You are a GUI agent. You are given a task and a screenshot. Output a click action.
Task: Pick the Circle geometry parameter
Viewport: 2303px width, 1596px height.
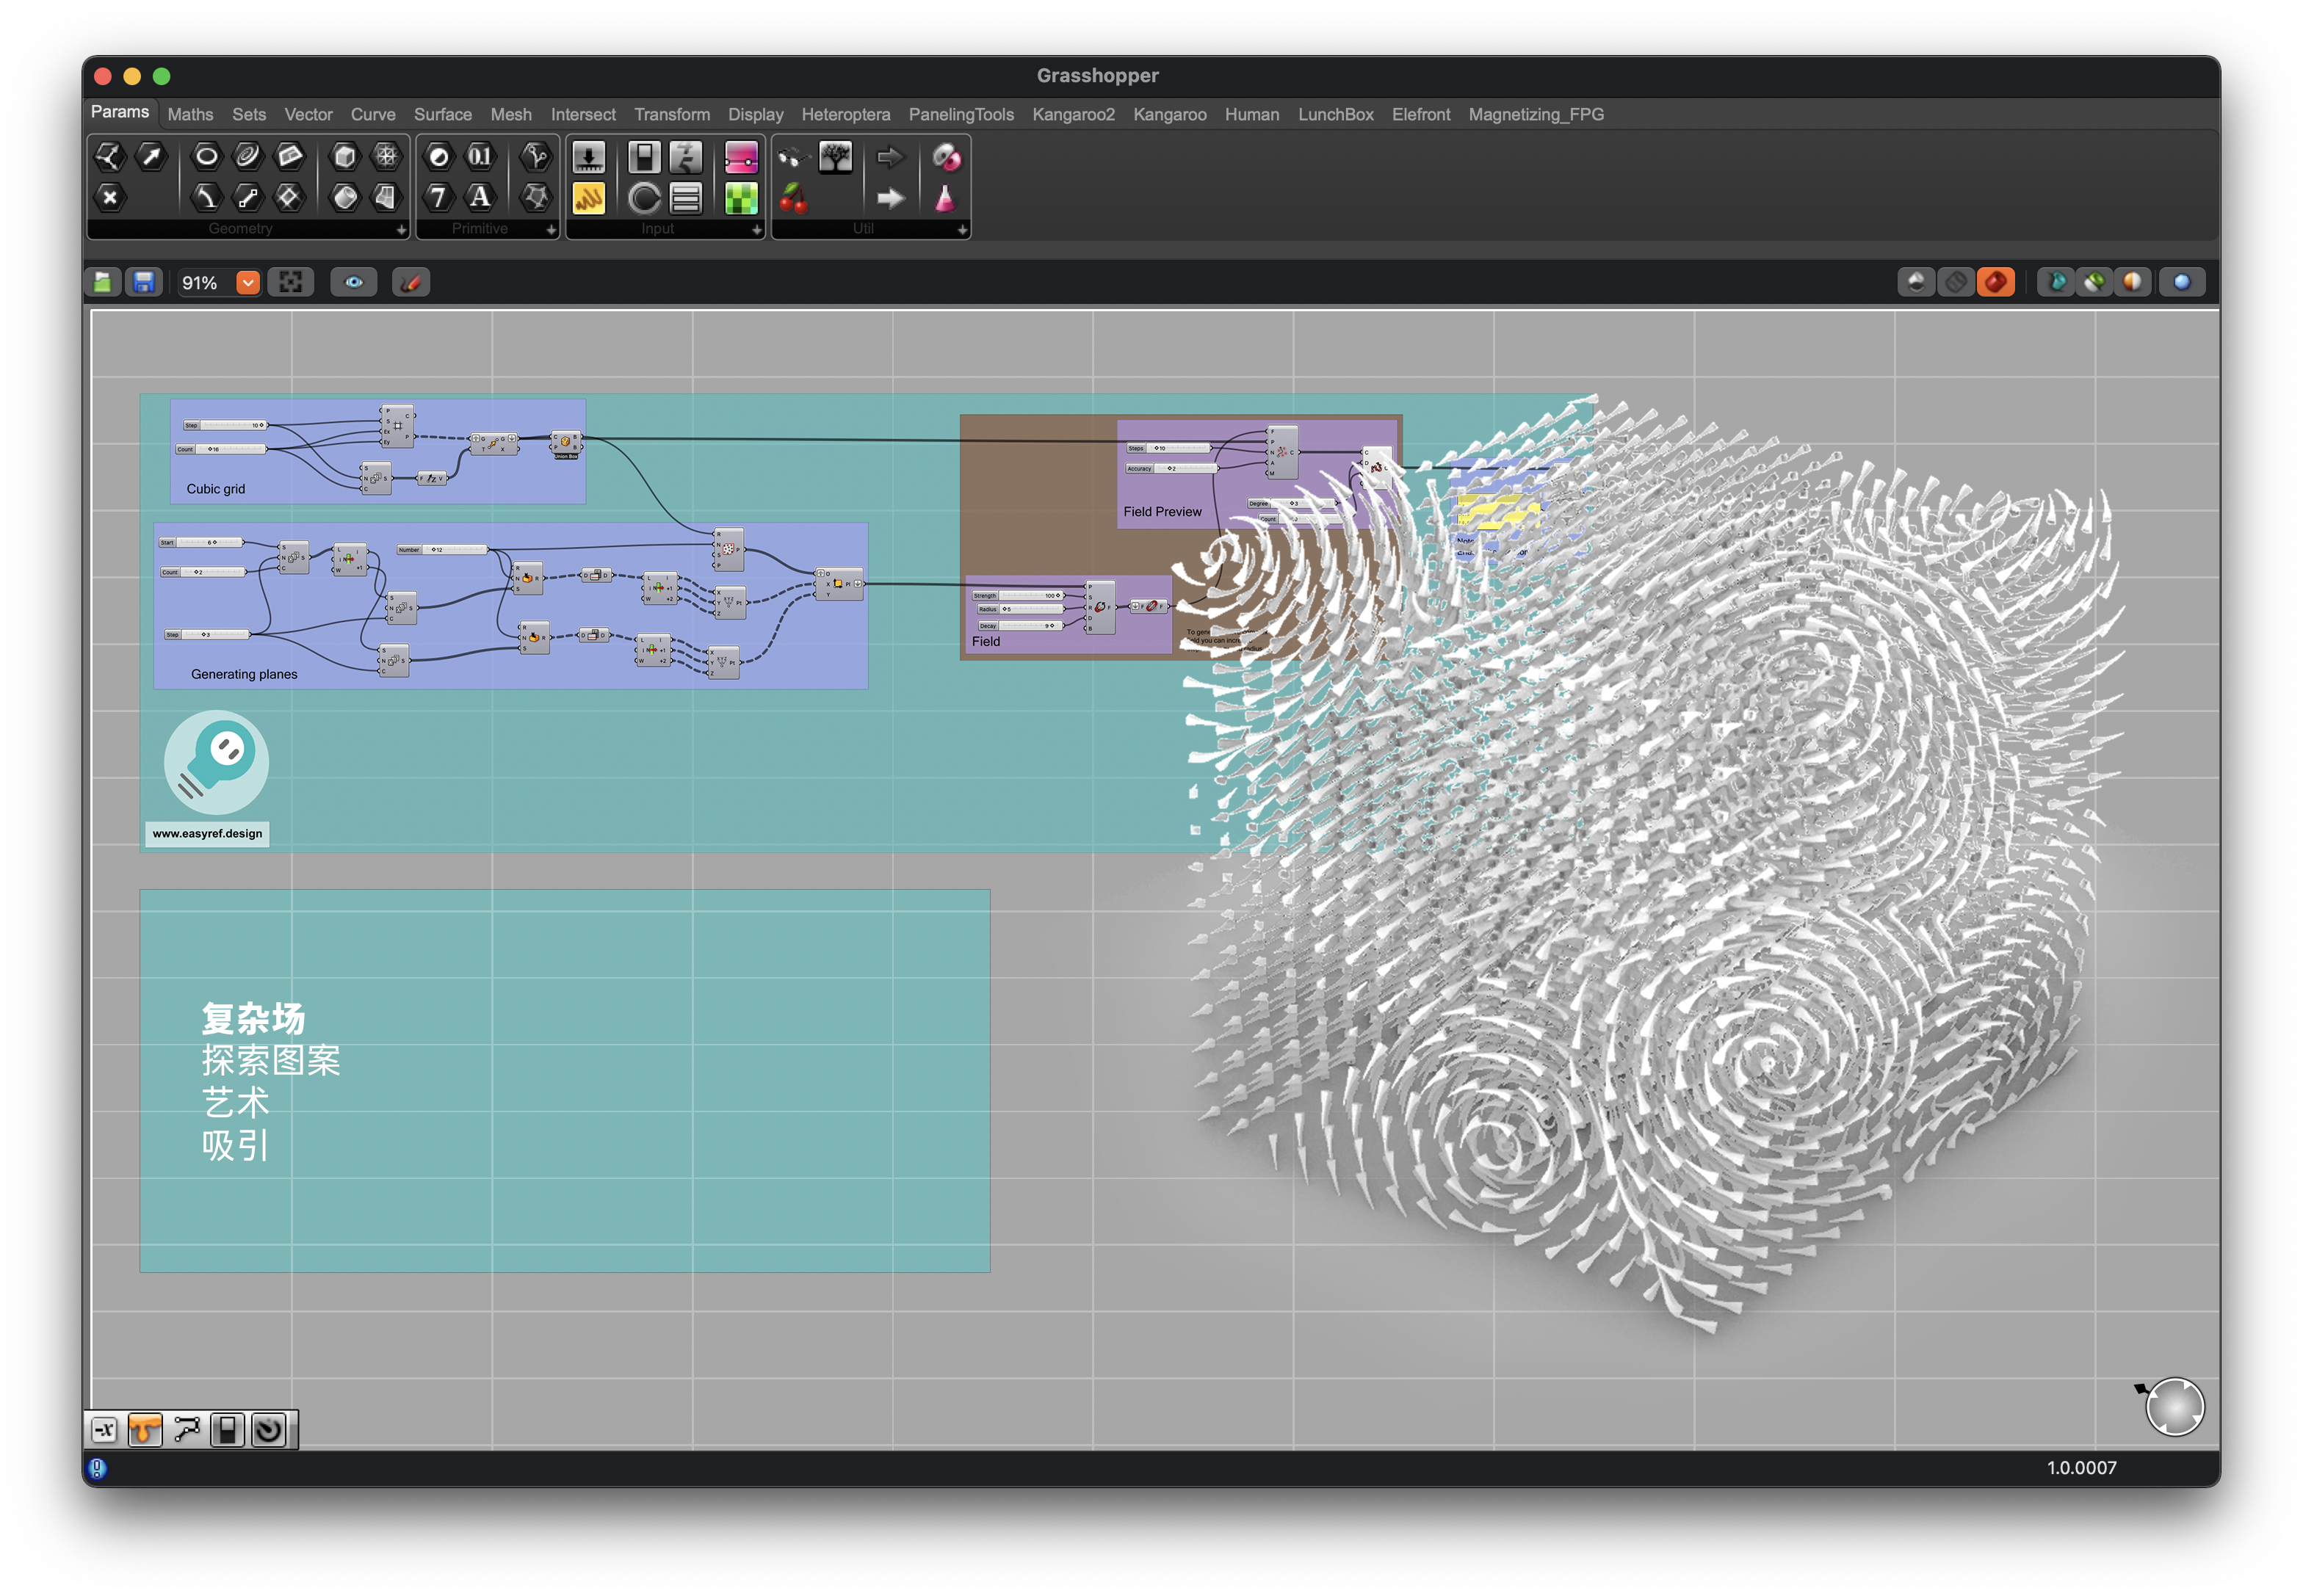point(206,156)
